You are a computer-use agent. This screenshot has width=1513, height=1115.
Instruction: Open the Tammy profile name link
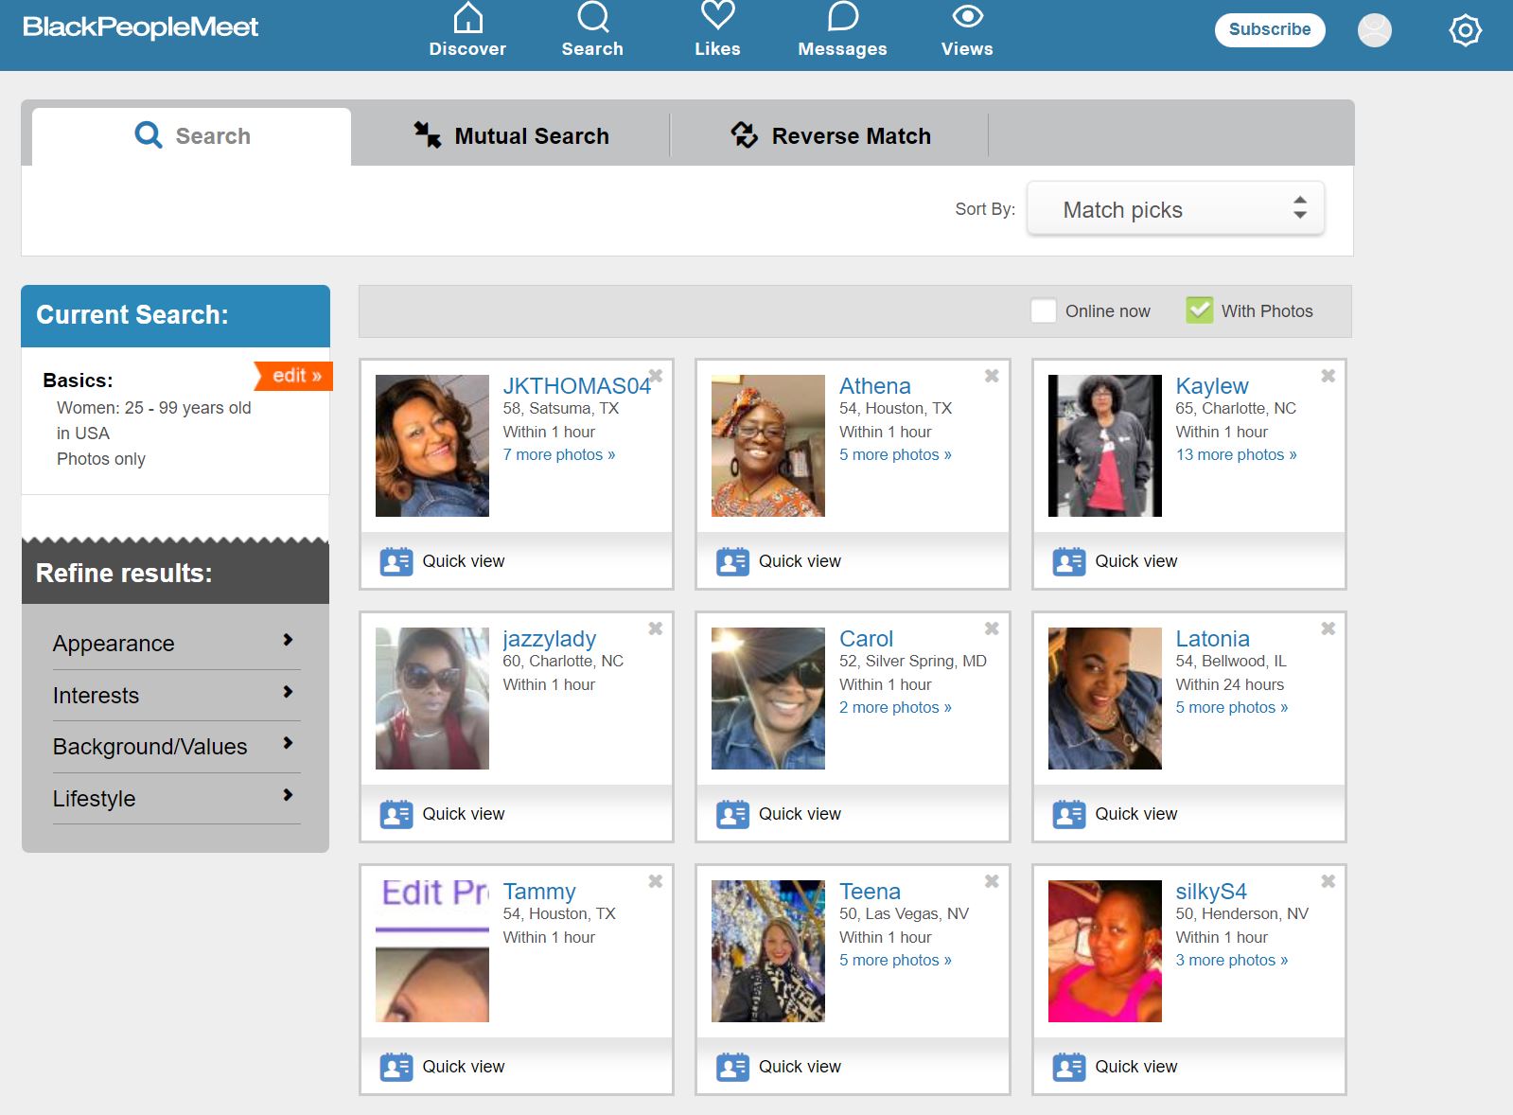click(x=539, y=892)
